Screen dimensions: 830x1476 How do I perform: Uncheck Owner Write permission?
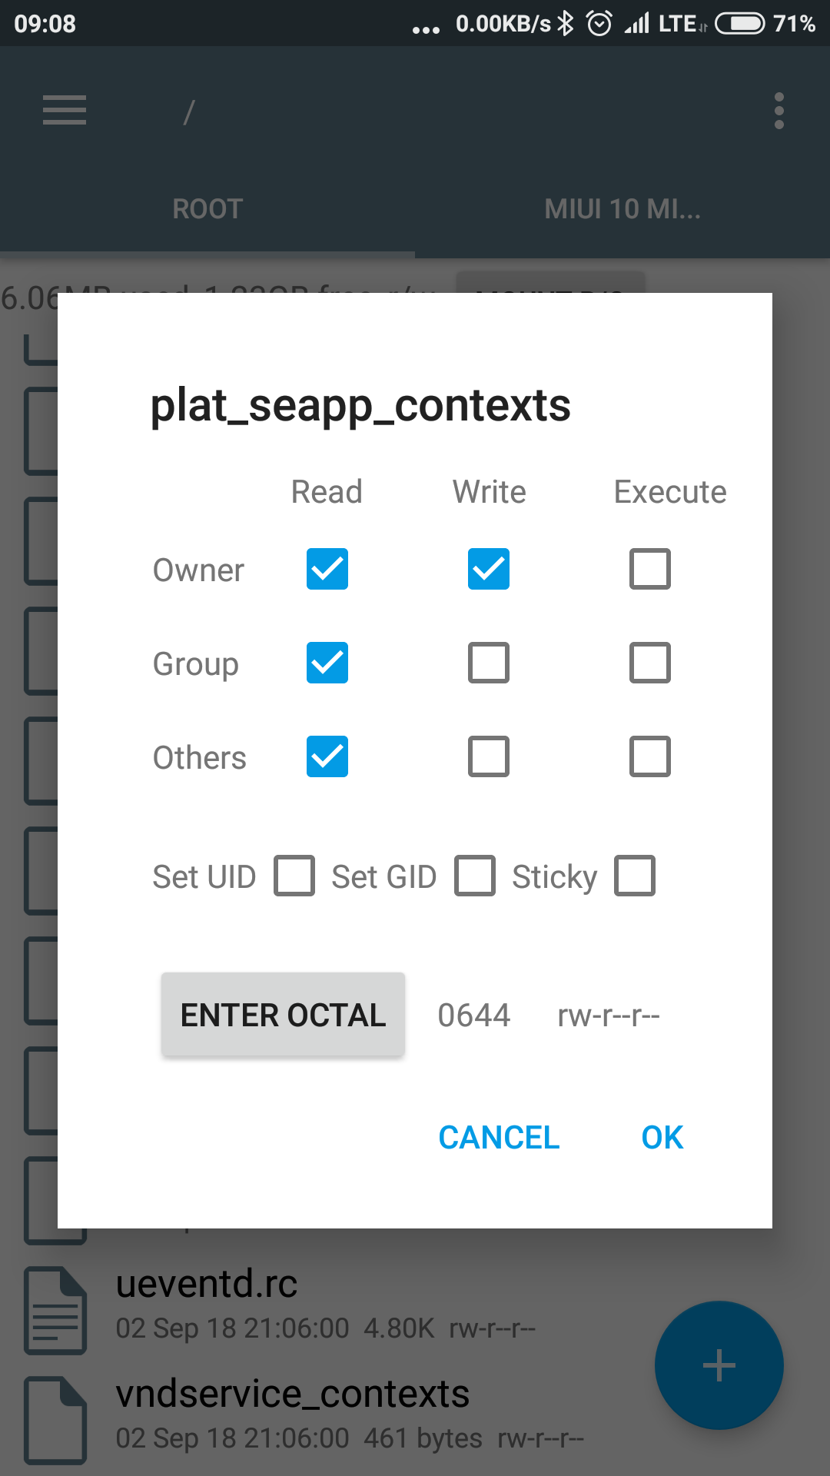click(x=489, y=569)
